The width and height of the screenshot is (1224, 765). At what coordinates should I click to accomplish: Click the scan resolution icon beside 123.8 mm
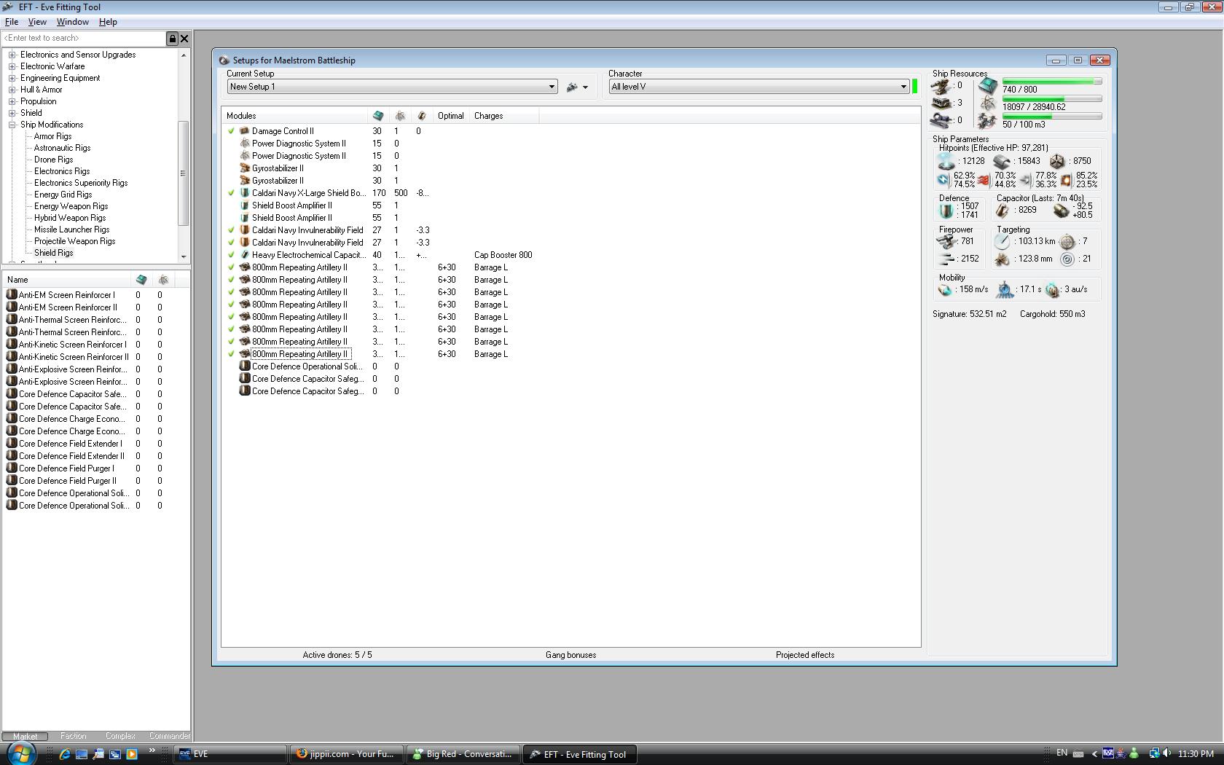coord(1003,259)
